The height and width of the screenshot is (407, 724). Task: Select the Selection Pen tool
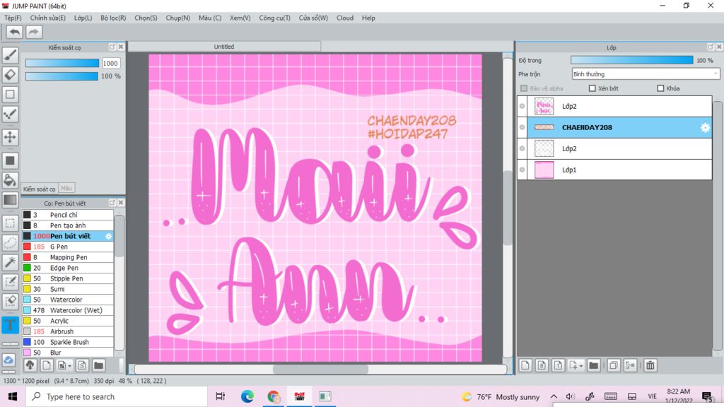[x=10, y=281]
